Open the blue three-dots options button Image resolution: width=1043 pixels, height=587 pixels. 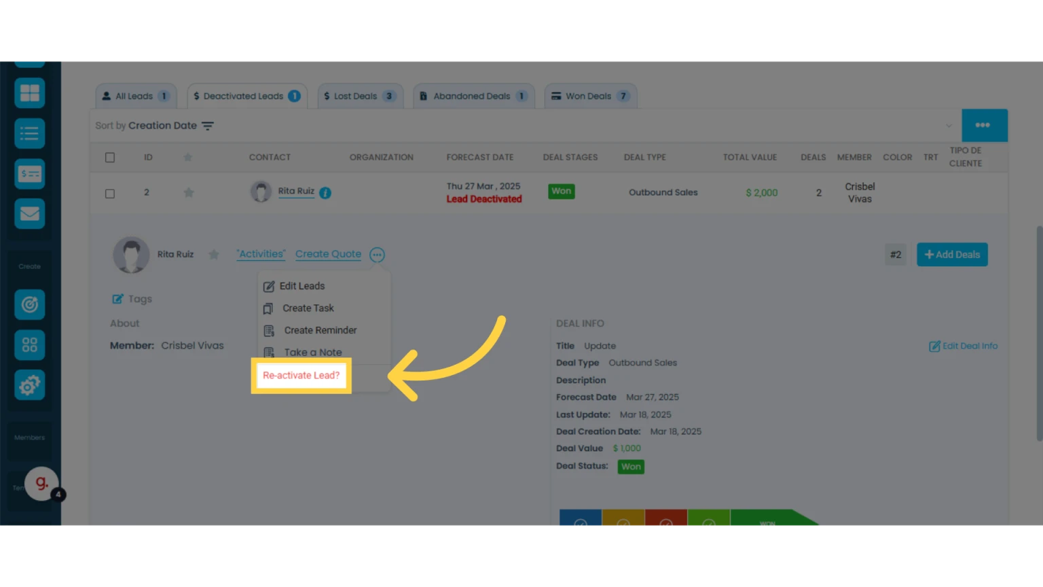(x=984, y=125)
